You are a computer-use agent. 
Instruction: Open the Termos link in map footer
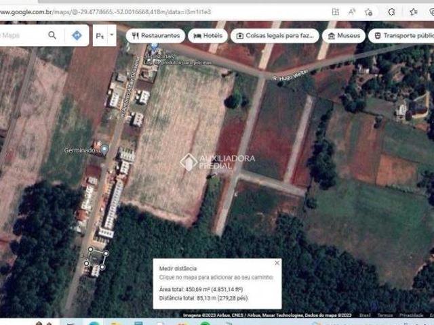coord(385,315)
